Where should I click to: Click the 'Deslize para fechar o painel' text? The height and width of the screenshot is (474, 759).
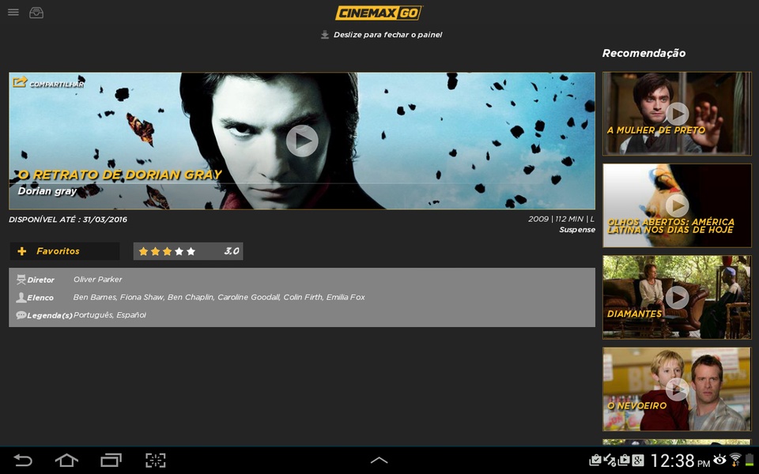pyautogui.click(x=387, y=35)
